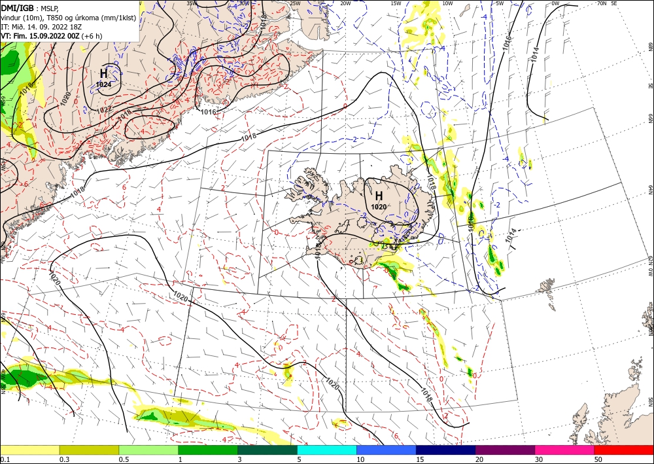Click the '15W' longitude label

pyautogui.click(x=396, y=3)
